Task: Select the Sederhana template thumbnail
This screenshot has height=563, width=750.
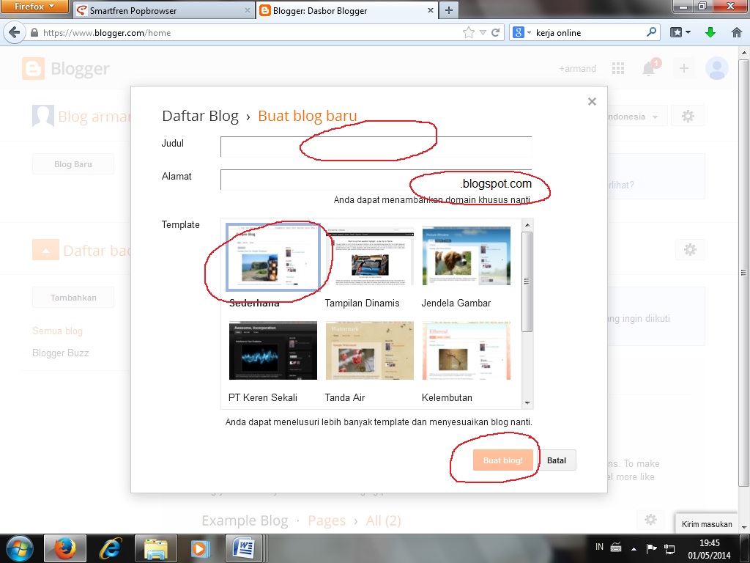Action: [x=273, y=257]
